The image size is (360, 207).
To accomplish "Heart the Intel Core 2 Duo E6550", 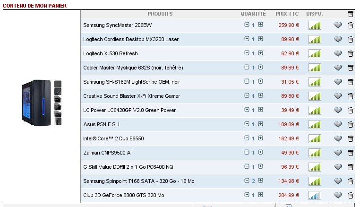I will (338, 138).
